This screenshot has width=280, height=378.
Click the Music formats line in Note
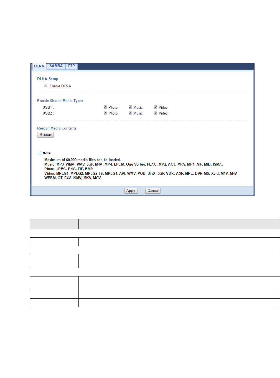click(x=134, y=164)
